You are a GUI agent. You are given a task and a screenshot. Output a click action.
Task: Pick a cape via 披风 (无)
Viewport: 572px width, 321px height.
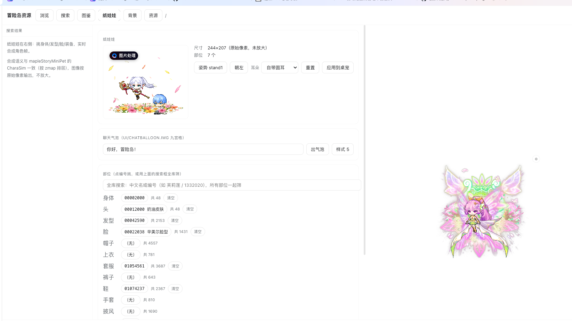coord(131,311)
